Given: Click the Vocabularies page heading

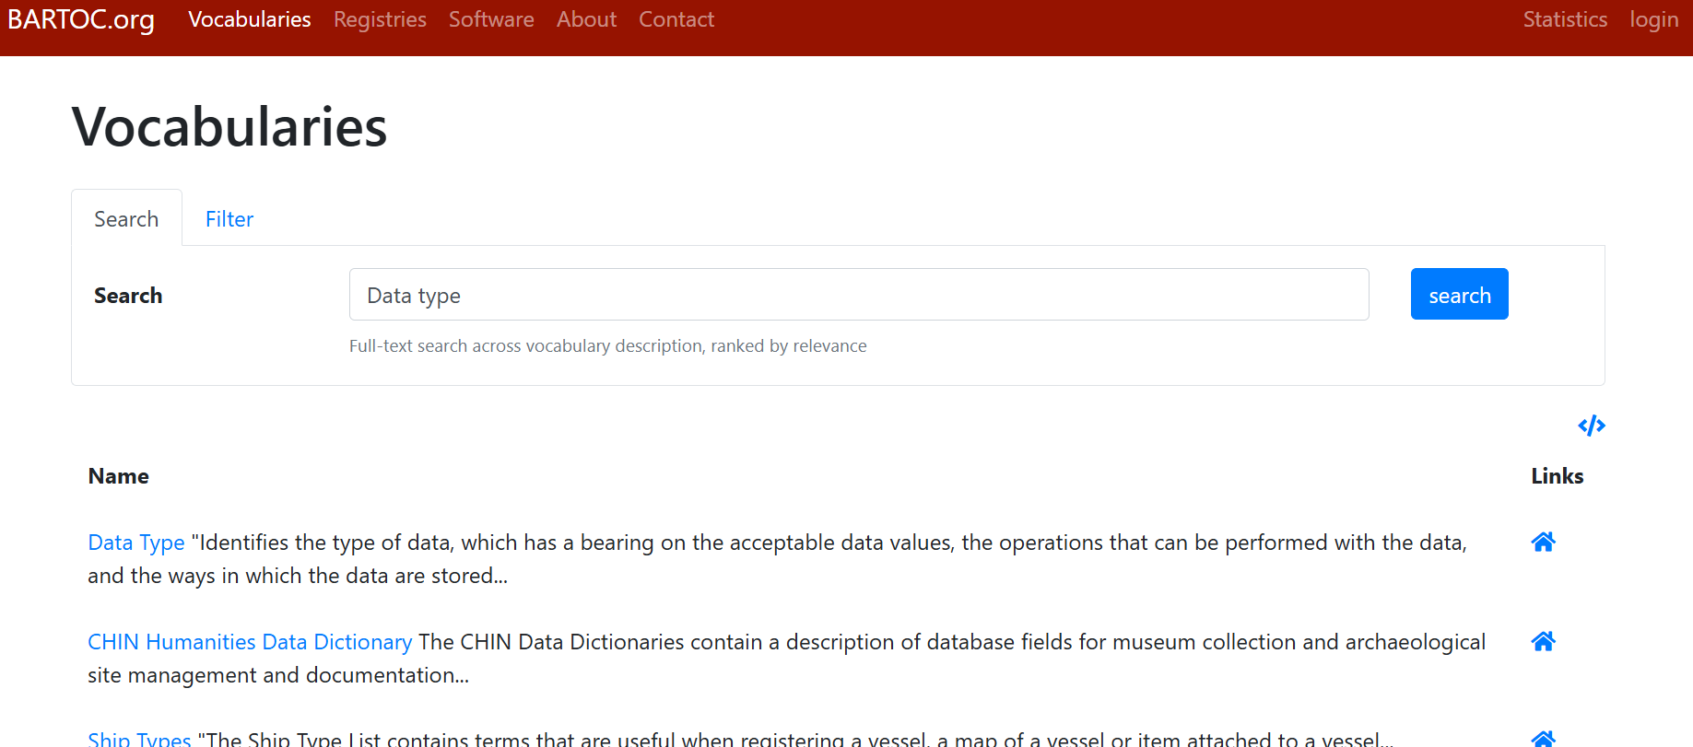Looking at the screenshot, I should [x=229, y=126].
